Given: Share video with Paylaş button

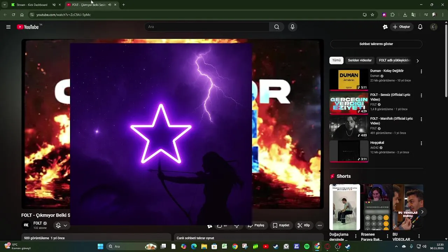Looking at the screenshot, I should click(256, 225).
